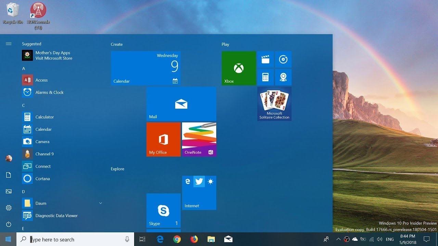Launch Microsoft Edge from taskbar
This screenshot has height=246, width=438.
click(160, 240)
